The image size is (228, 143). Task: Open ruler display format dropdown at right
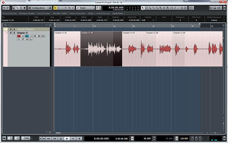224,26
